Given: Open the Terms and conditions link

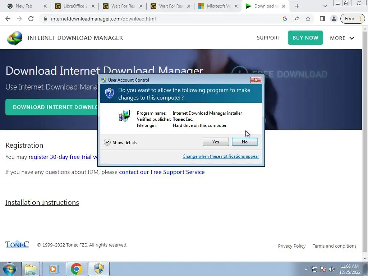Looking at the screenshot, I should [x=335, y=246].
